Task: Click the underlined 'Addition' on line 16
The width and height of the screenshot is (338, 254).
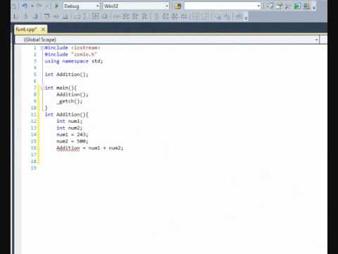Action: tap(68, 148)
